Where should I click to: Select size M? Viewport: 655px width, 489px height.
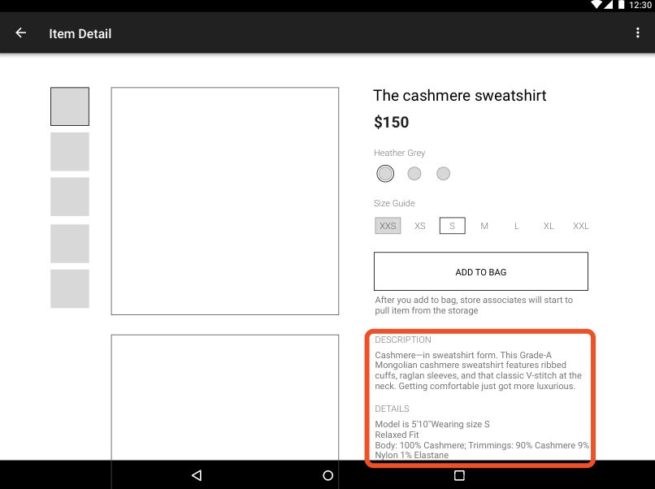coord(484,226)
